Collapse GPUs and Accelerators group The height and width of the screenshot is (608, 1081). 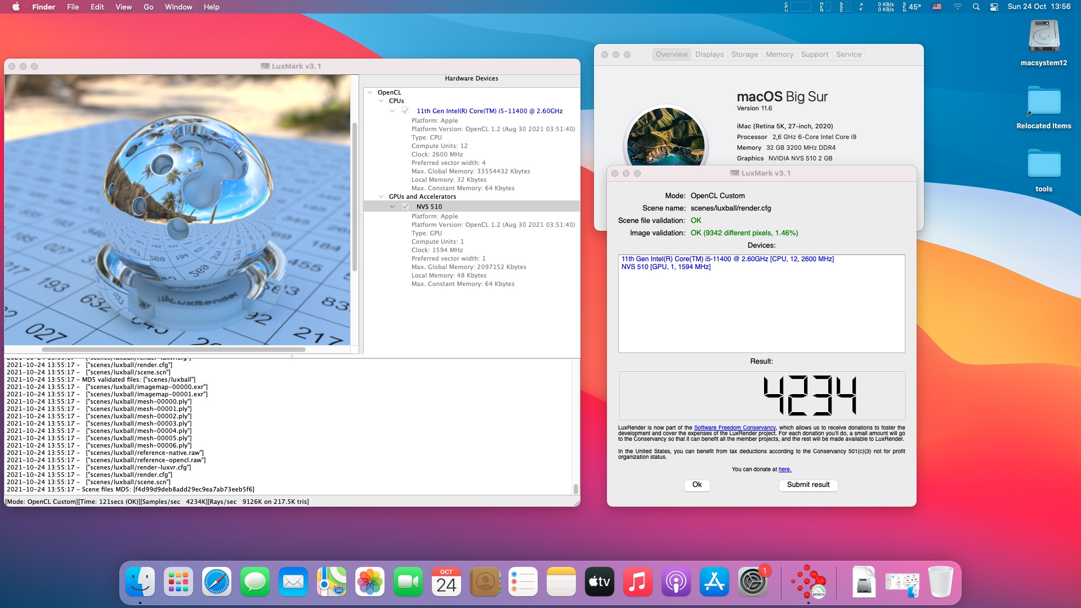(x=381, y=196)
